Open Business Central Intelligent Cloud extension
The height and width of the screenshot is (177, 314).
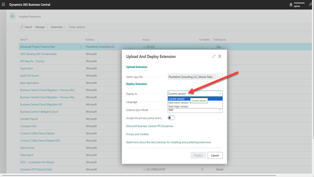click(39, 112)
